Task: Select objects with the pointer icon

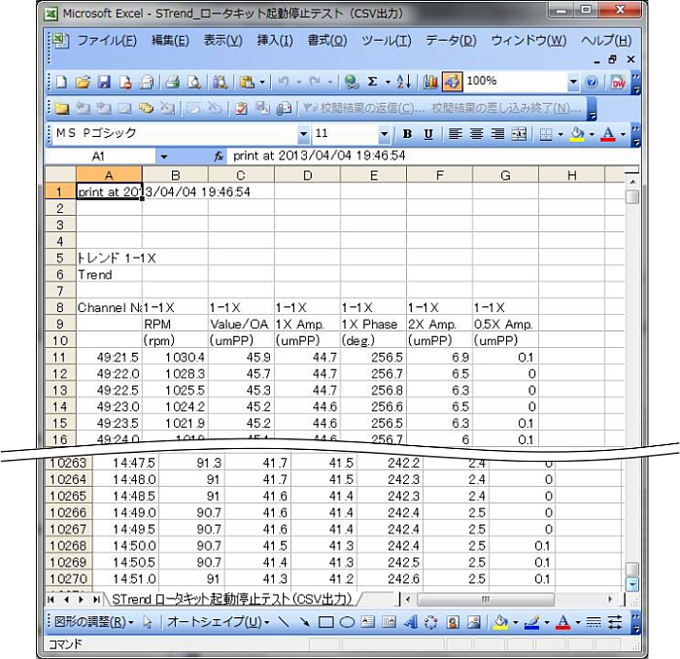Action: click(x=148, y=623)
